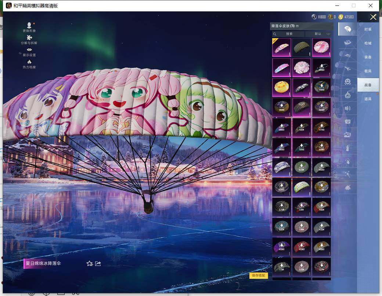Download the purple 420KB parachute

tap(281, 247)
